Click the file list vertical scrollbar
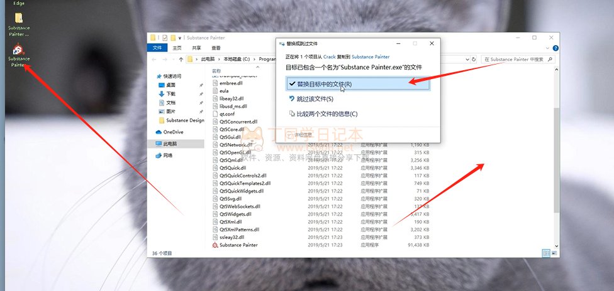Image resolution: width=614 pixels, height=291 pixels. click(557, 160)
